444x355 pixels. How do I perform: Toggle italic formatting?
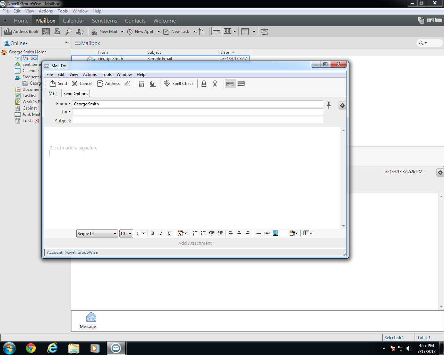pyautogui.click(x=161, y=233)
